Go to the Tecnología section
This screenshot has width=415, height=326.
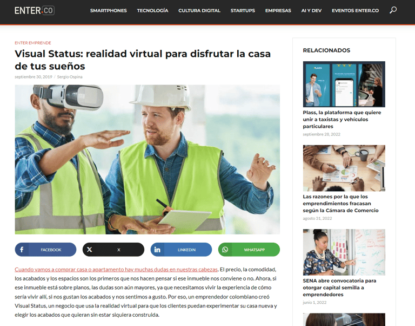point(152,11)
